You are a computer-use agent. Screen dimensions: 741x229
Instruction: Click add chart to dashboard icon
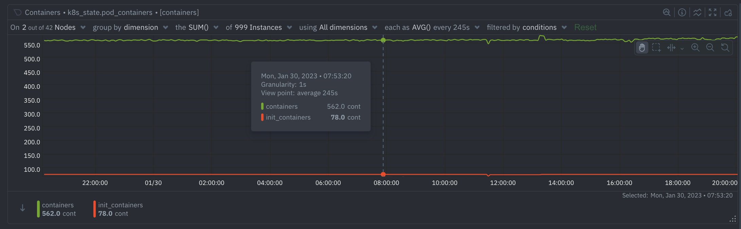point(728,13)
